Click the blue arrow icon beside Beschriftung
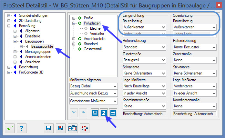Viewport: 225px width, 138px height. click(x=15, y=67)
